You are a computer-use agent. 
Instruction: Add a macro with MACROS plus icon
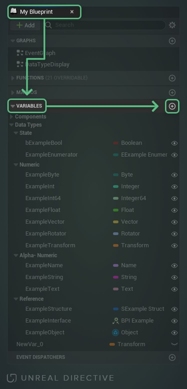[x=172, y=93]
